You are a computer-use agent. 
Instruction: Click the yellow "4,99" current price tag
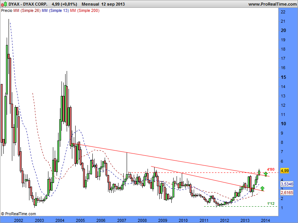tap(285, 171)
